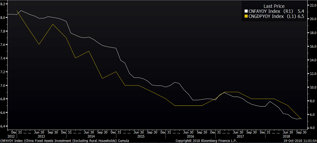Click the 2016 year label
The width and height of the screenshot is (317, 143).
click(x=191, y=136)
